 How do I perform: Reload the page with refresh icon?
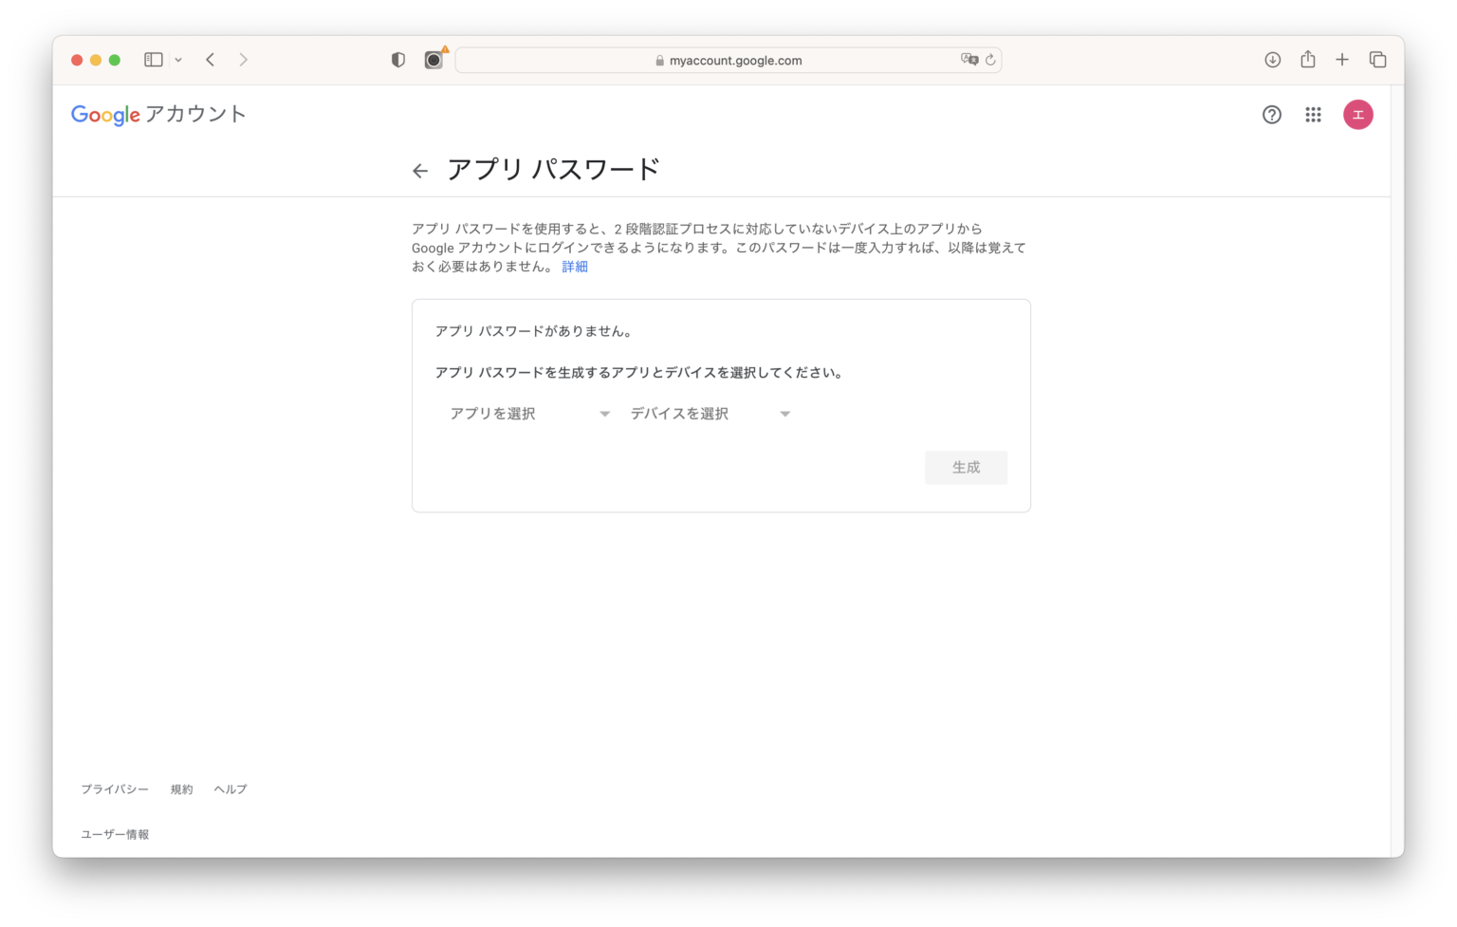pyautogui.click(x=990, y=60)
